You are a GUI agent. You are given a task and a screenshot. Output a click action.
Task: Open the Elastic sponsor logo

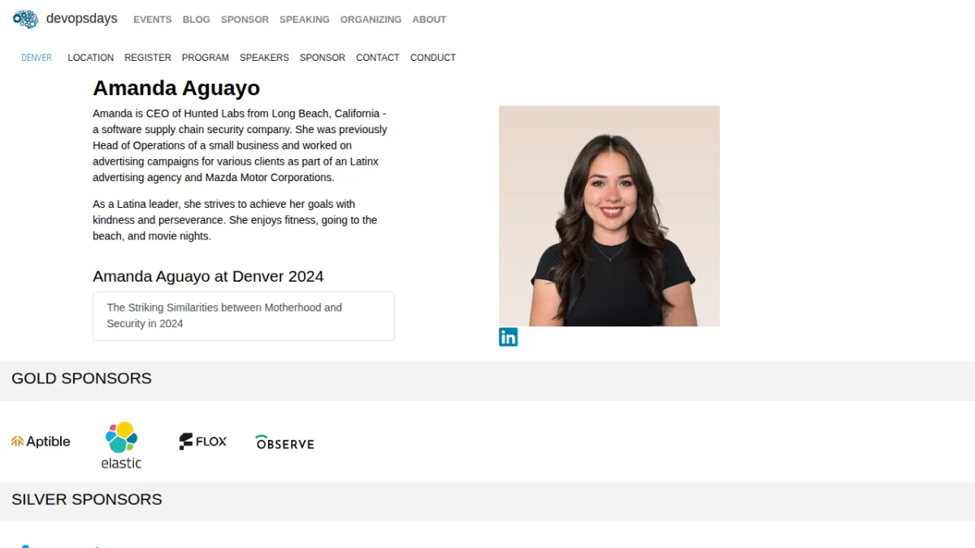122,445
